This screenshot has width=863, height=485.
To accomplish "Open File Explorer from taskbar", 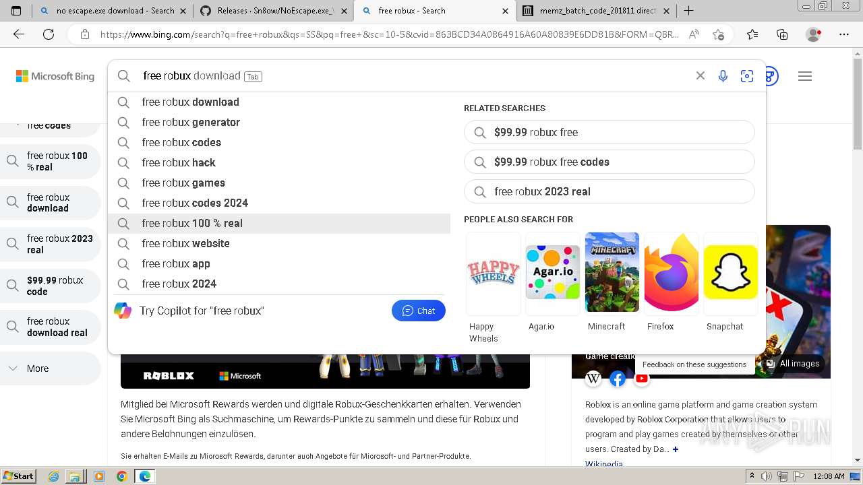I will [x=76, y=476].
